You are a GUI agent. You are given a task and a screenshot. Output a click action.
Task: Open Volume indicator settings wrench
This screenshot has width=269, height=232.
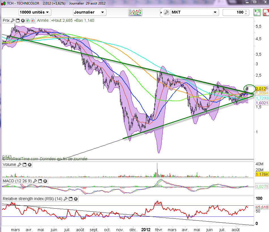(20, 164)
